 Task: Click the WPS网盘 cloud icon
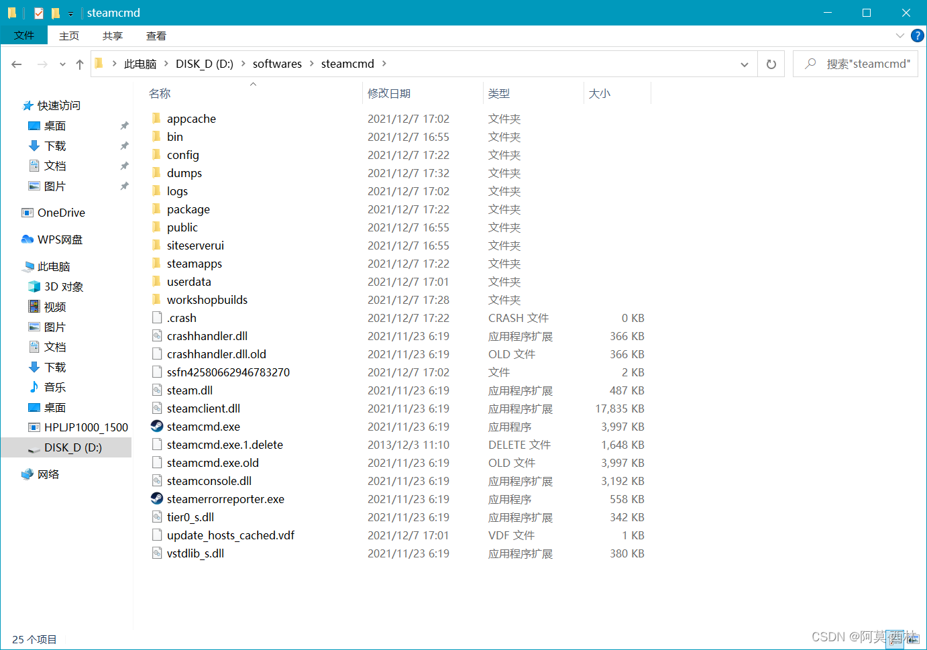(x=28, y=239)
